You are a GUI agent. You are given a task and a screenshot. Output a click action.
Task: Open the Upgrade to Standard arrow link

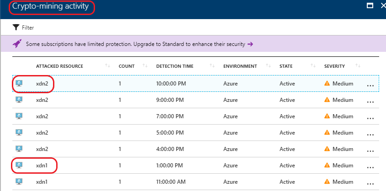click(250, 44)
